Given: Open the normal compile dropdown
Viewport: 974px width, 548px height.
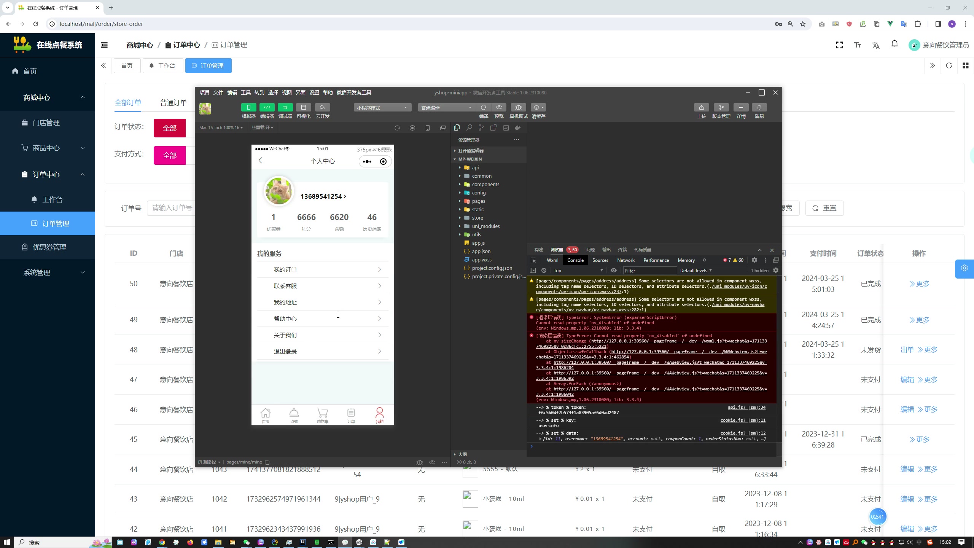Looking at the screenshot, I should (x=447, y=108).
